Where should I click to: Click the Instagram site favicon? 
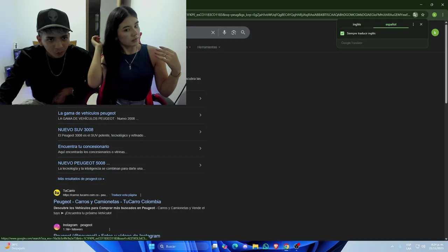tap(57, 227)
